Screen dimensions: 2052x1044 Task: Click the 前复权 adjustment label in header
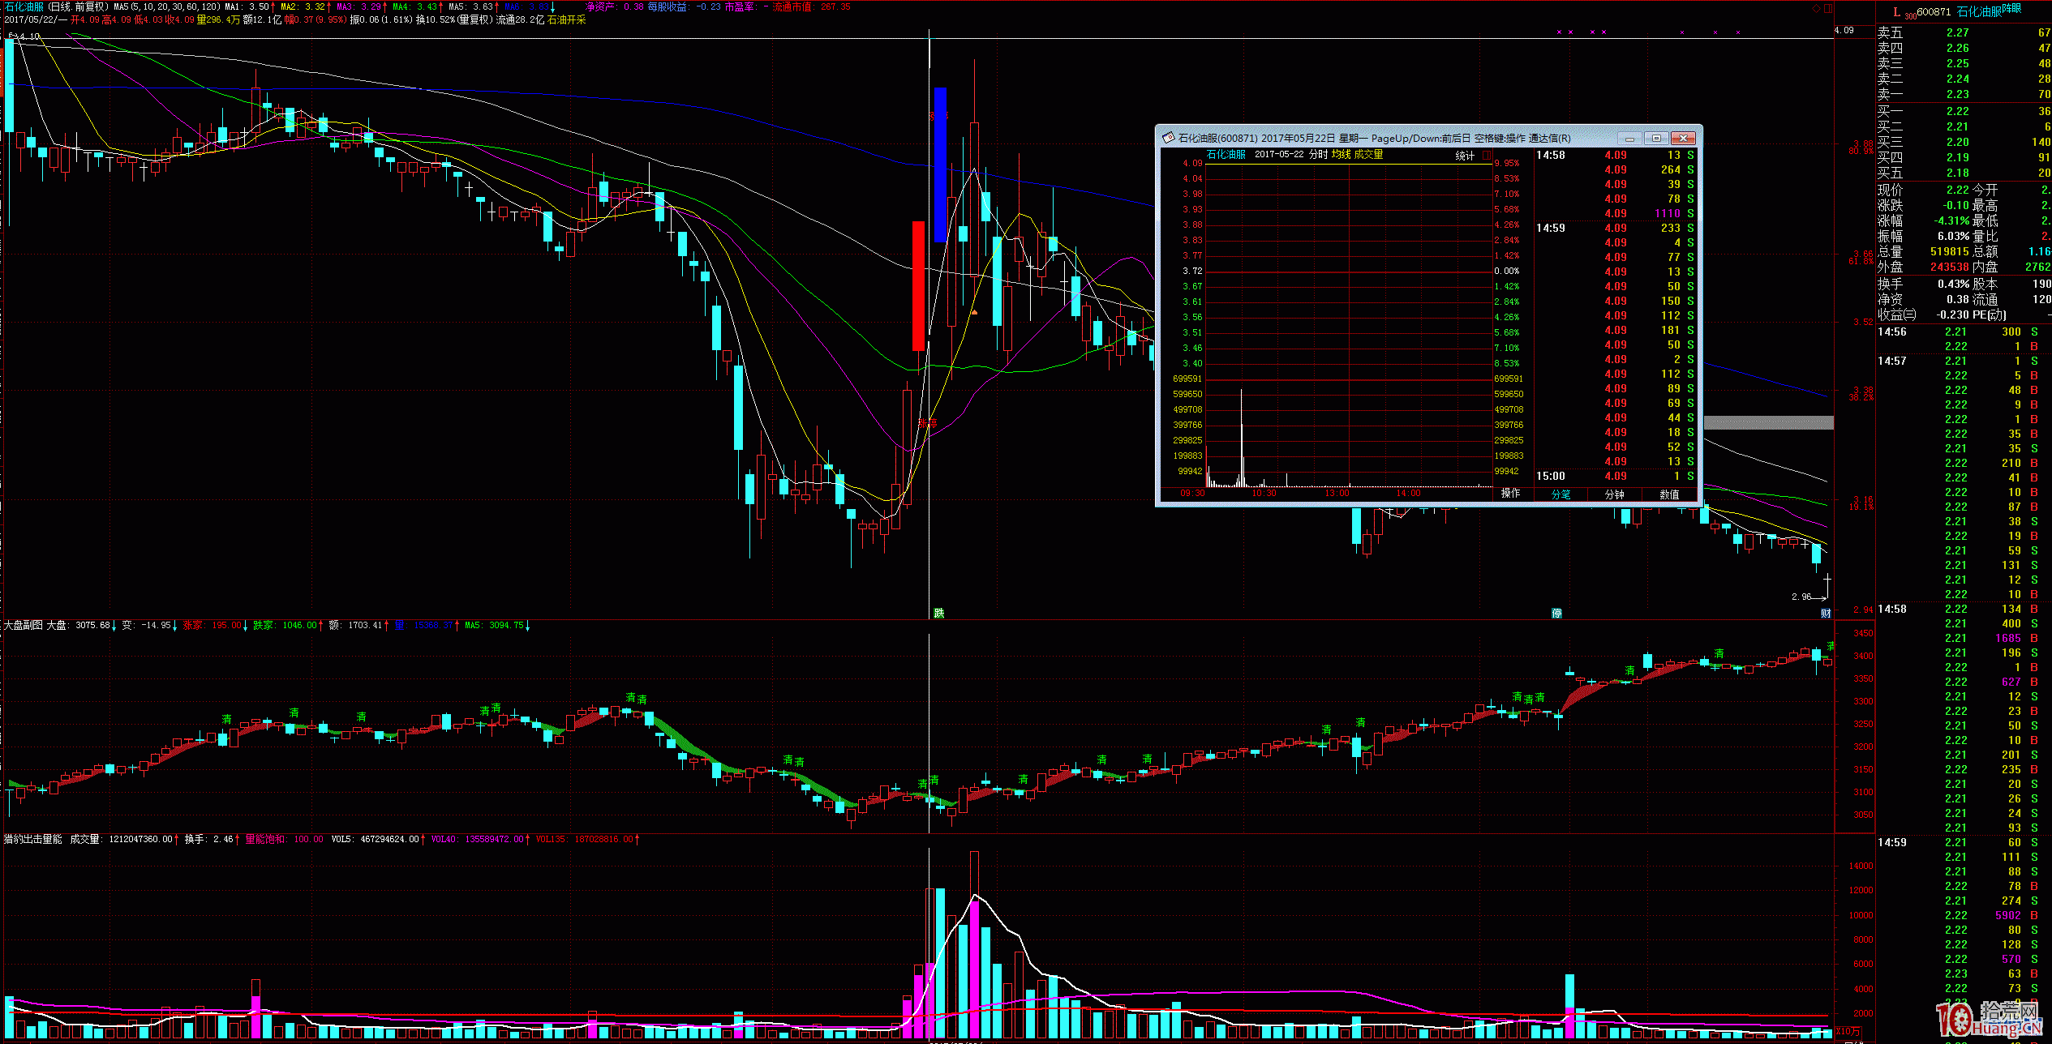(x=91, y=6)
